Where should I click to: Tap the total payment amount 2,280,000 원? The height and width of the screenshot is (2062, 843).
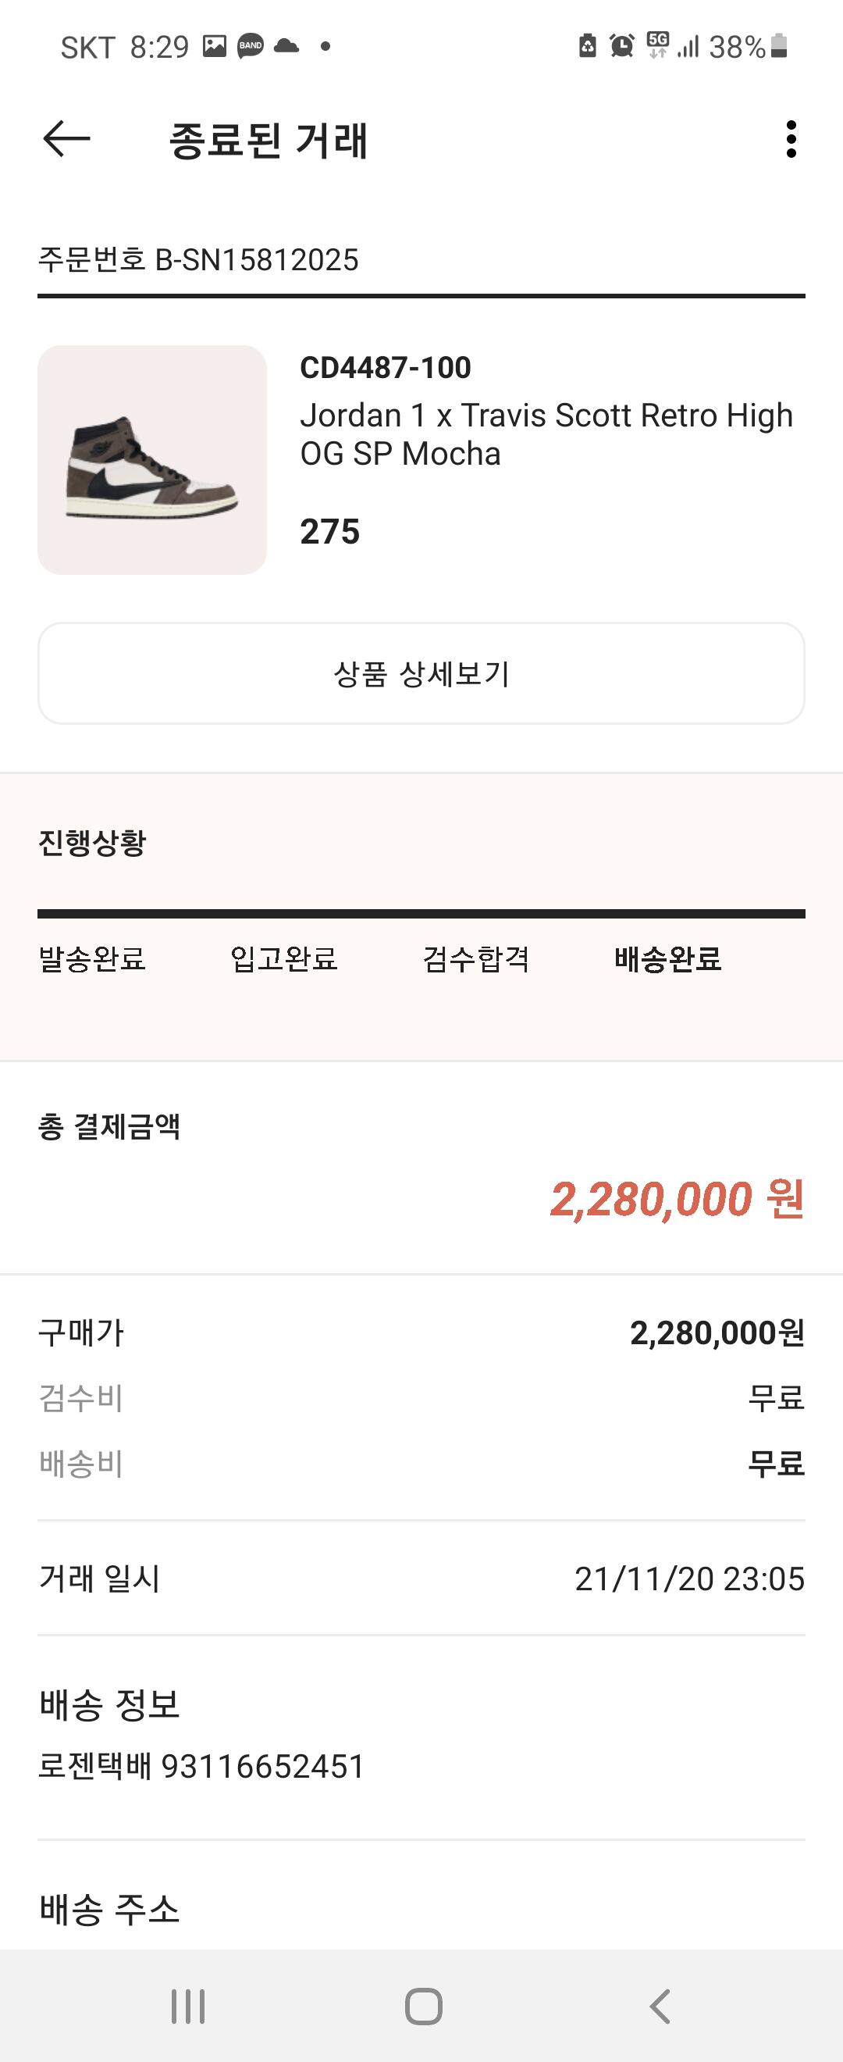(677, 1199)
